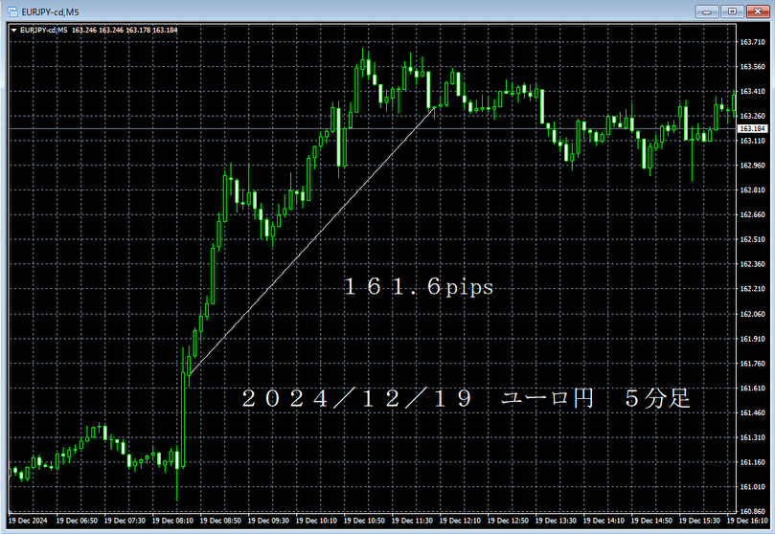Click the 162.960 price scale value
Image resolution: width=775 pixels, height=534 pixels.
[x=752, y=166]
